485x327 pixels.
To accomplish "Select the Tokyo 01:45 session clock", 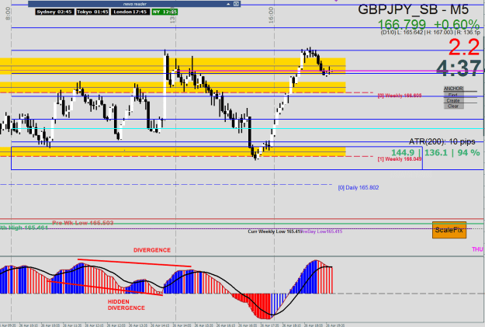I will point(92,12).
